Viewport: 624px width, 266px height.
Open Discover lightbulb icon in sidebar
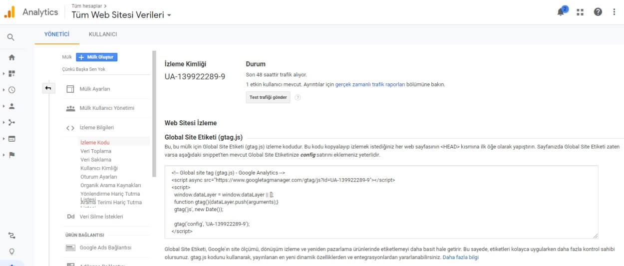coord(11,251)
